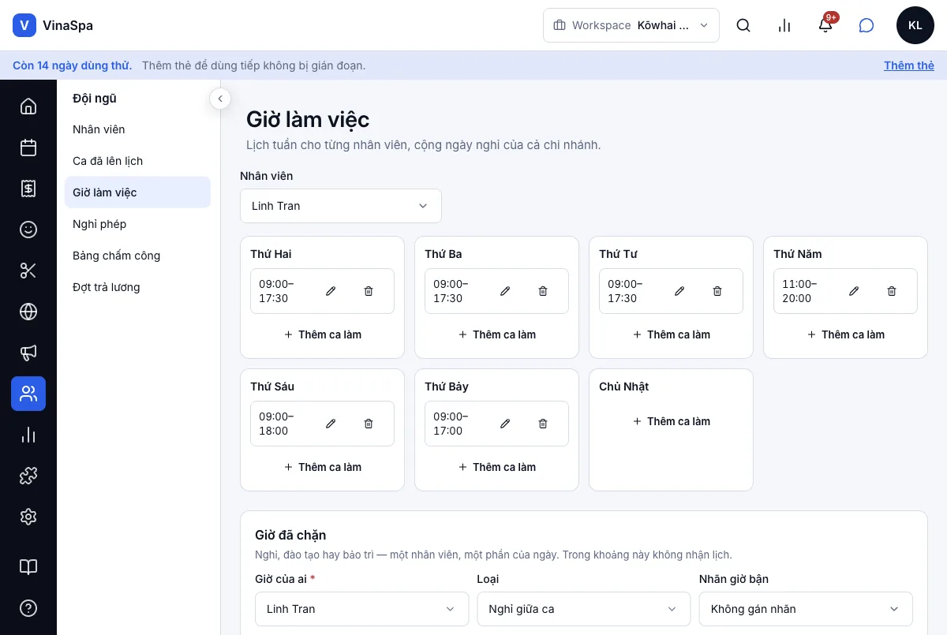
Task: Go to Ca đã lên lịch menu item
Action: pyautogui.click(x=137, y=161)
